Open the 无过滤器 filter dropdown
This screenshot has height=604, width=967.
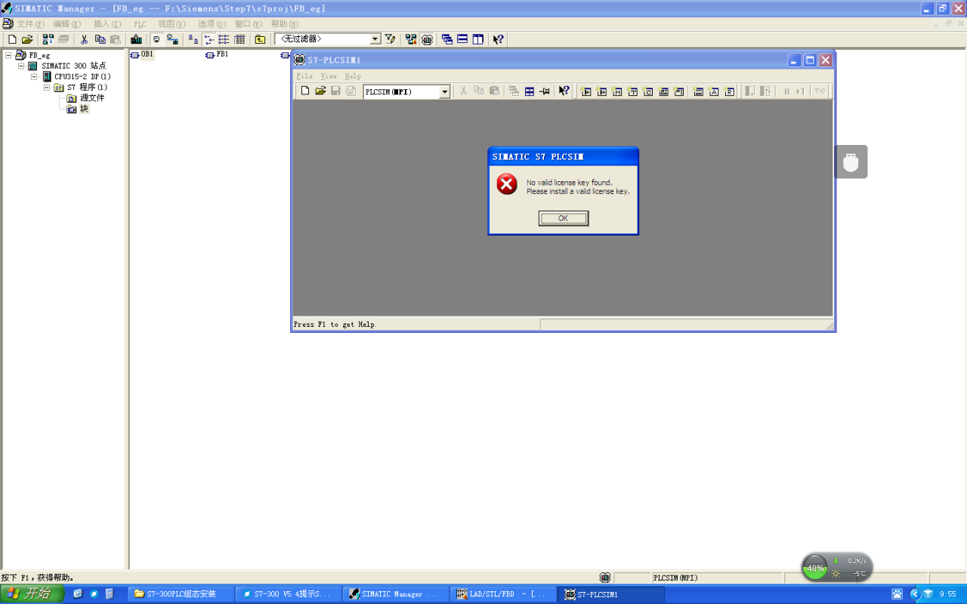click(375, 39)
